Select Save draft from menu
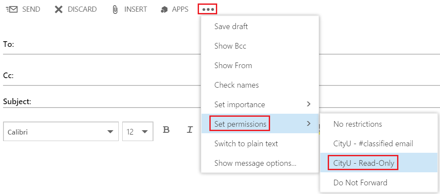Image resolution: width=440 pixels, height=194 pixels. (231, 26)
